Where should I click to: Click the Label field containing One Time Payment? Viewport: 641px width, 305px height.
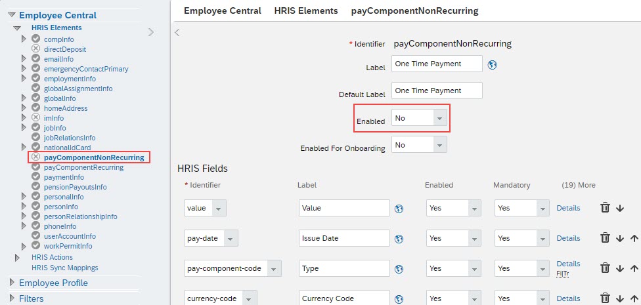[437, 64]
